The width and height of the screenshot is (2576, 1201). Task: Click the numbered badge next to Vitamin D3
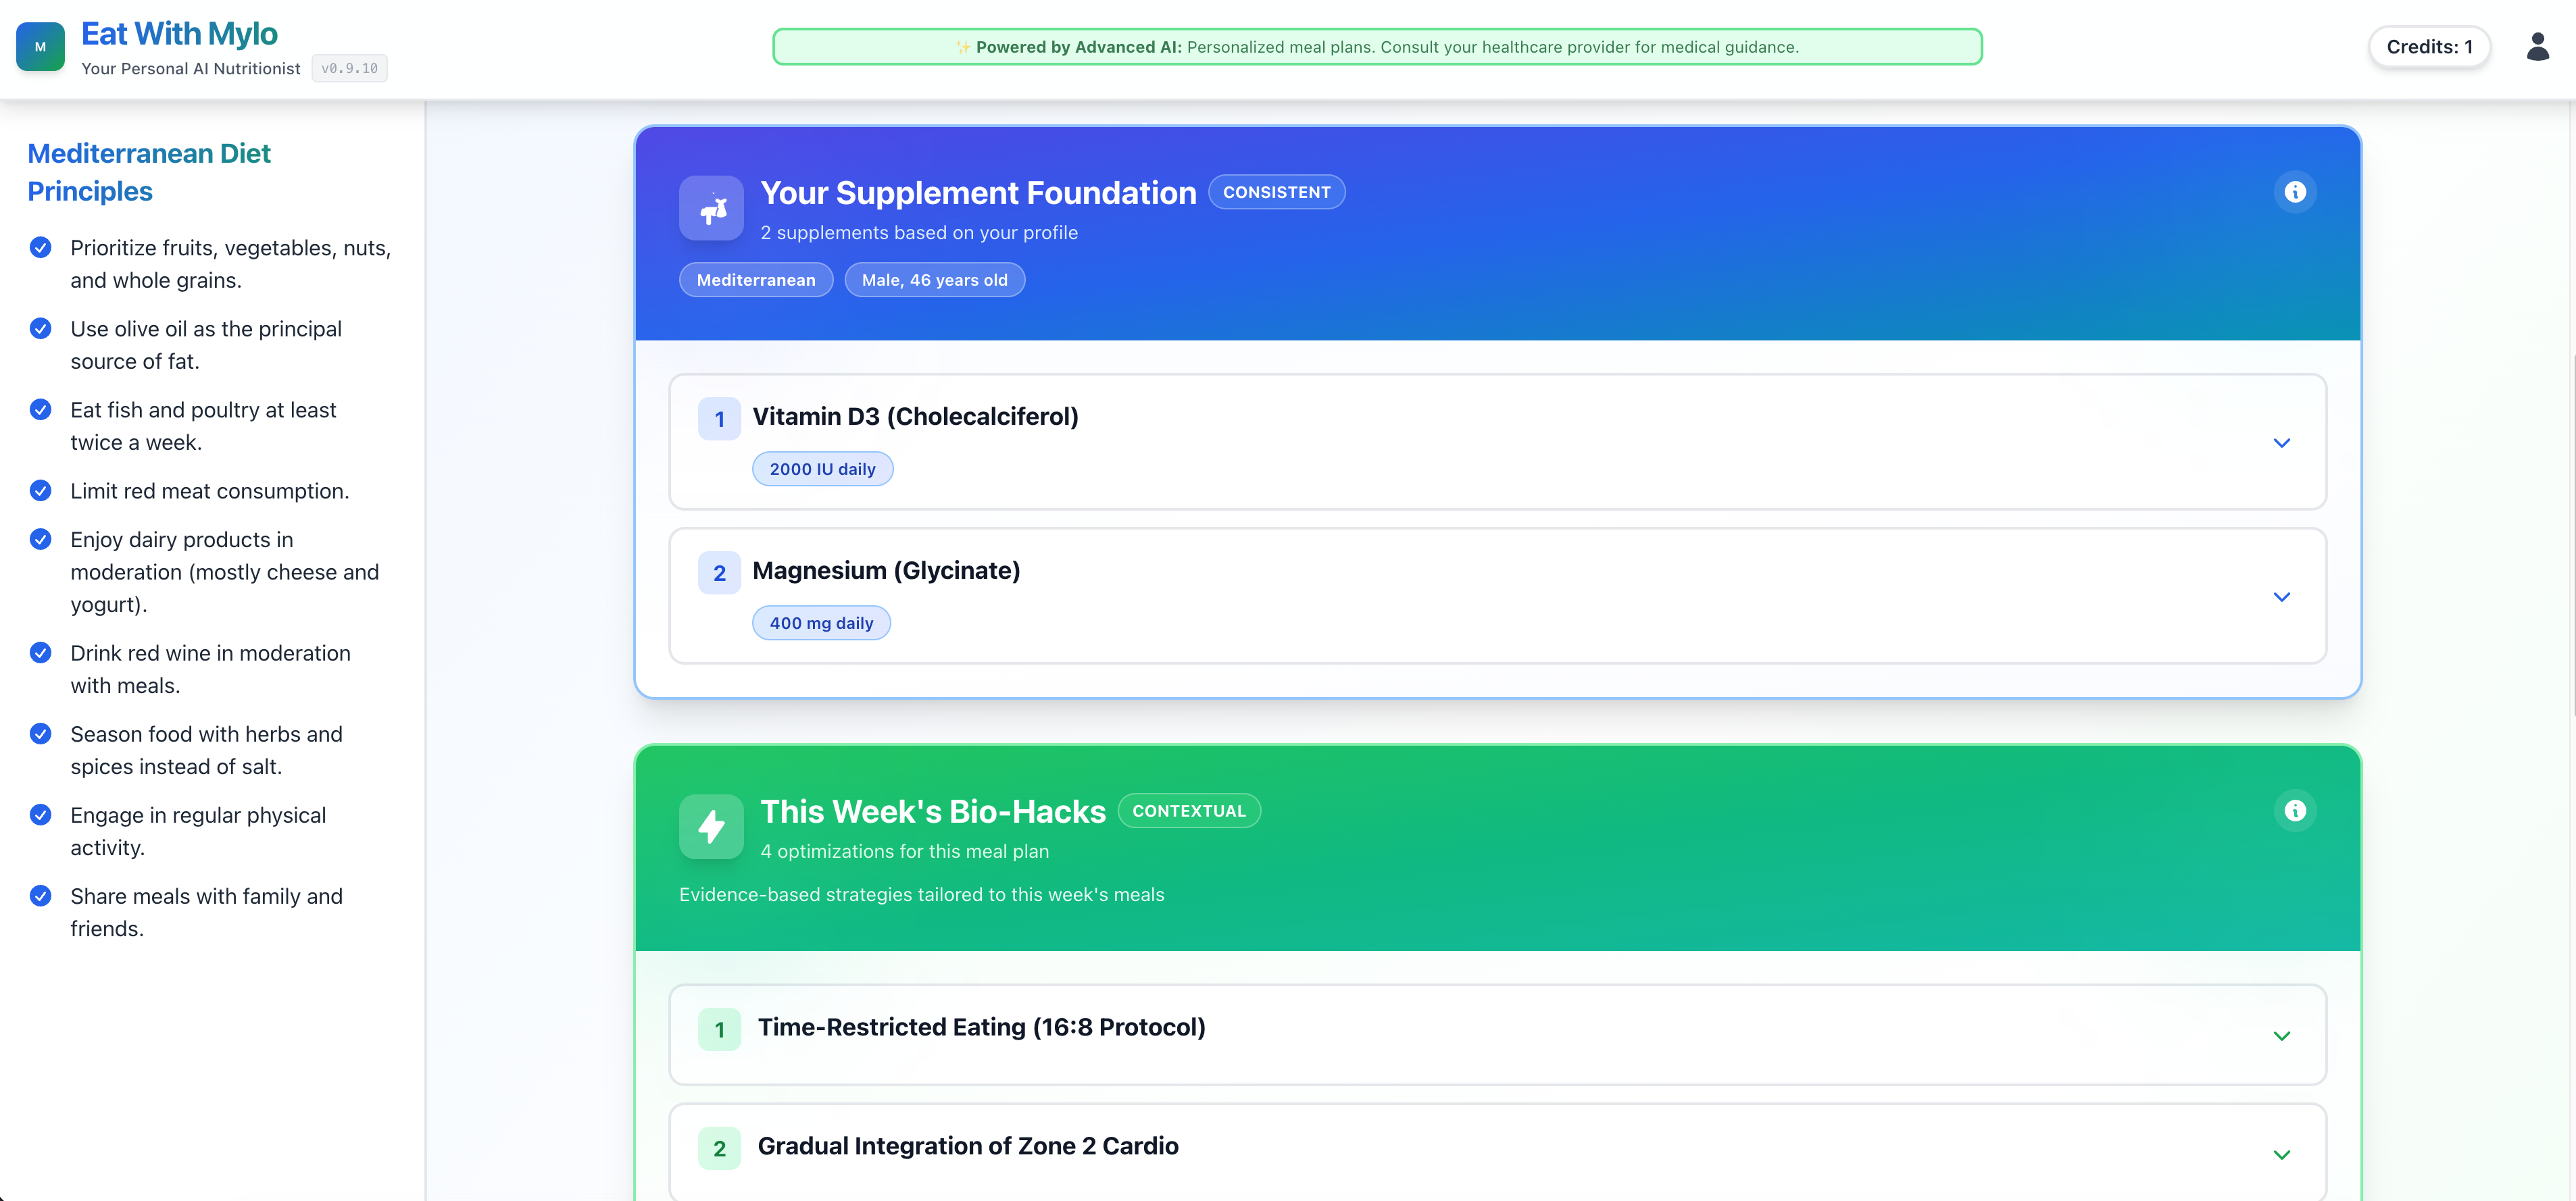[719, 419]
